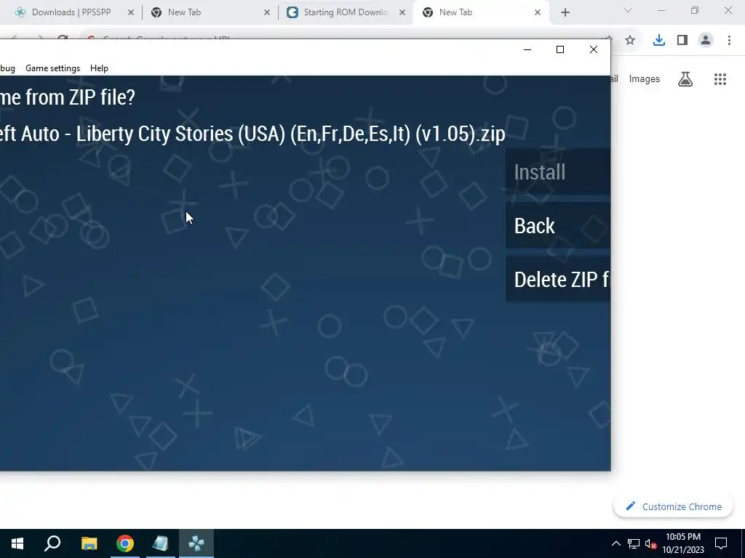Show hidden system tray icons
The width and height of the screenshot is (745, 558).
615,543
